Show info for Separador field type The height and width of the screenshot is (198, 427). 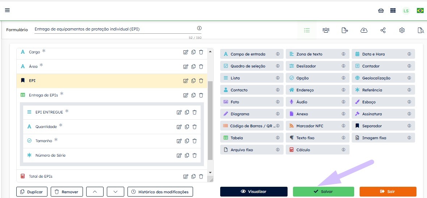[409, 126]
